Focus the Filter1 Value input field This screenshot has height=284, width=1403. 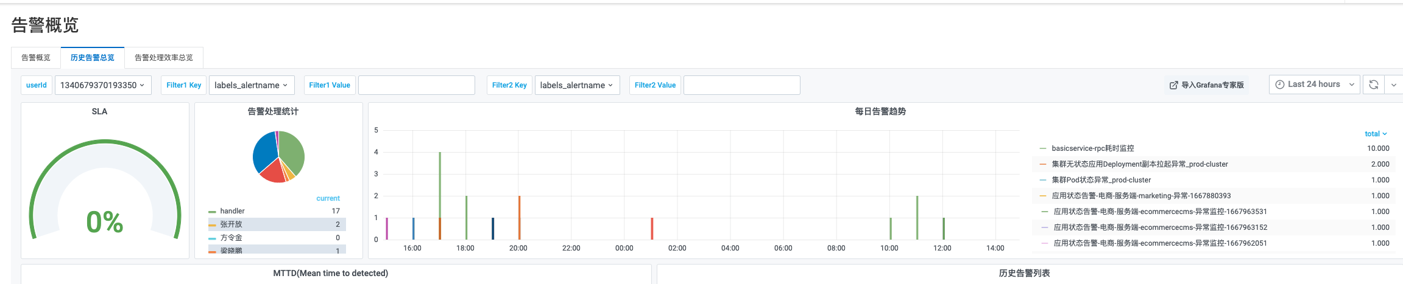(417, 85)
